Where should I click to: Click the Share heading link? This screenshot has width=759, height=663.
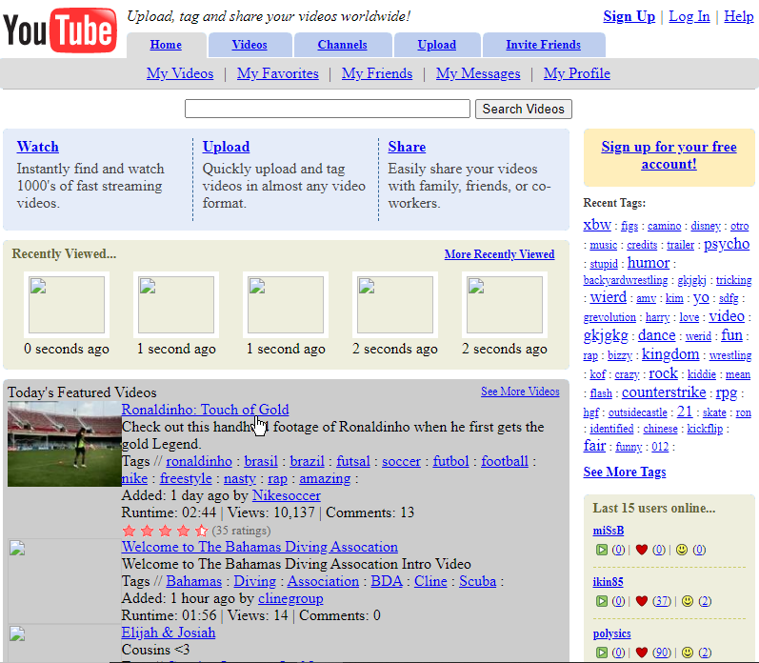click(x=407, y=147)
